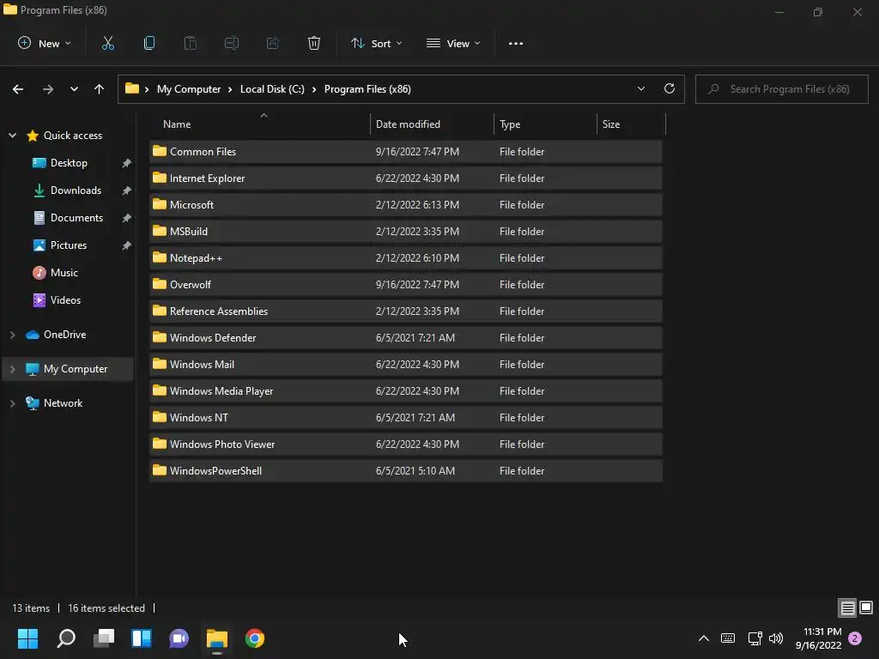Open Videos in Quick access
Viewport: 879px width, 659px height.
pos(65,300)
